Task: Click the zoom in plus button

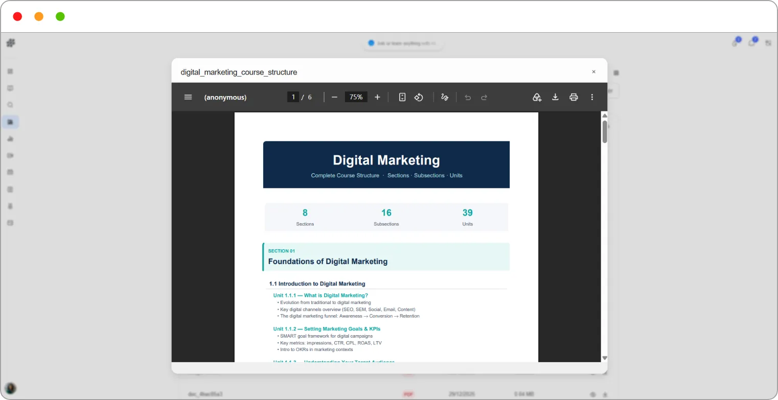Action: pyautogui.click(x=377, y=97)
